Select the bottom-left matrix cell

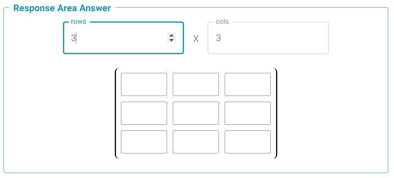(x=144, y=142)
